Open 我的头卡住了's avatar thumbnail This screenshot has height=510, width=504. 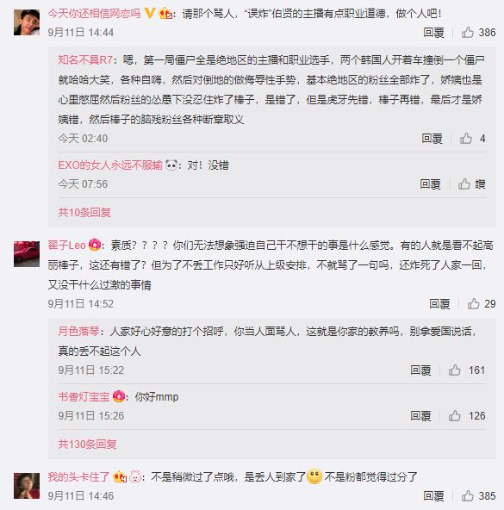pyautogui.click(x=27, y=486)
